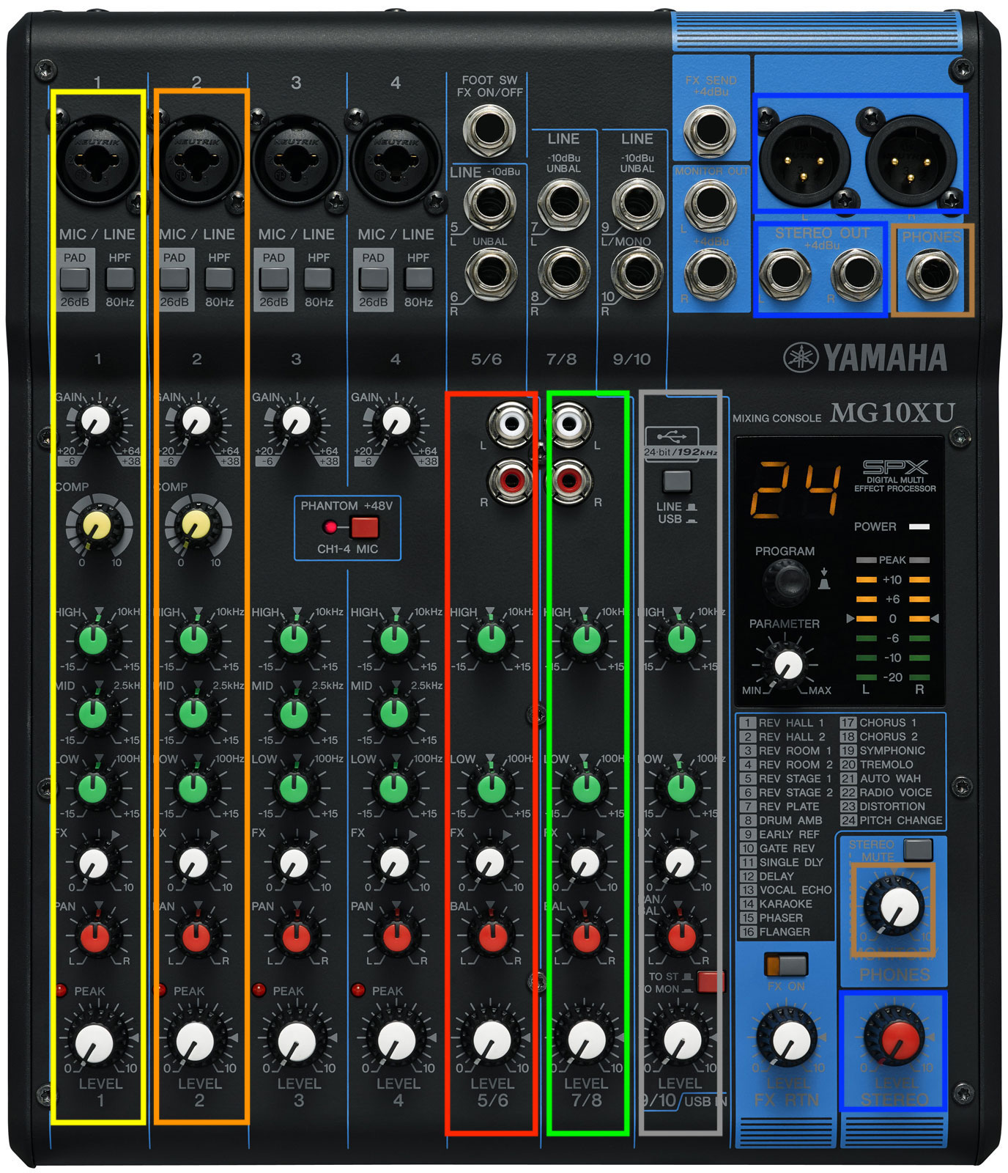Click the FX SEND output jack
This screenshot has height=1173, width=1008.
[x=709, y=130]
